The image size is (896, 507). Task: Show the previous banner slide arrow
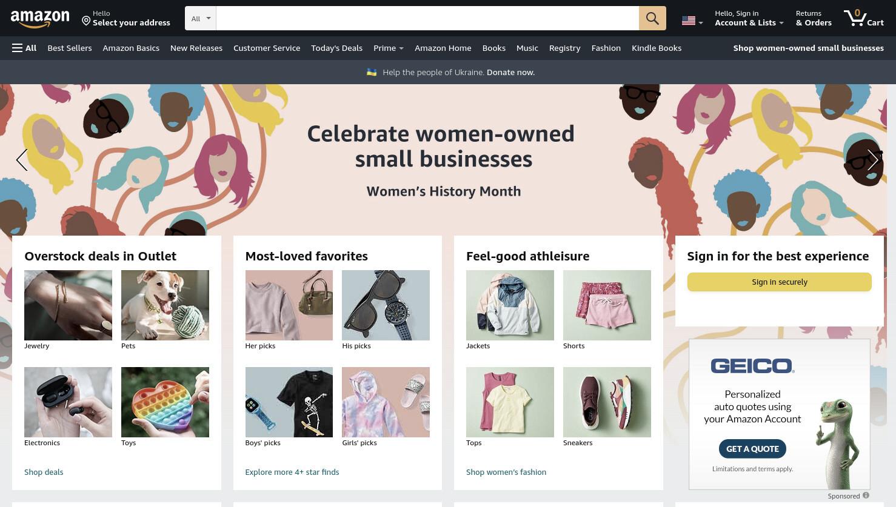tap(22, 160)
